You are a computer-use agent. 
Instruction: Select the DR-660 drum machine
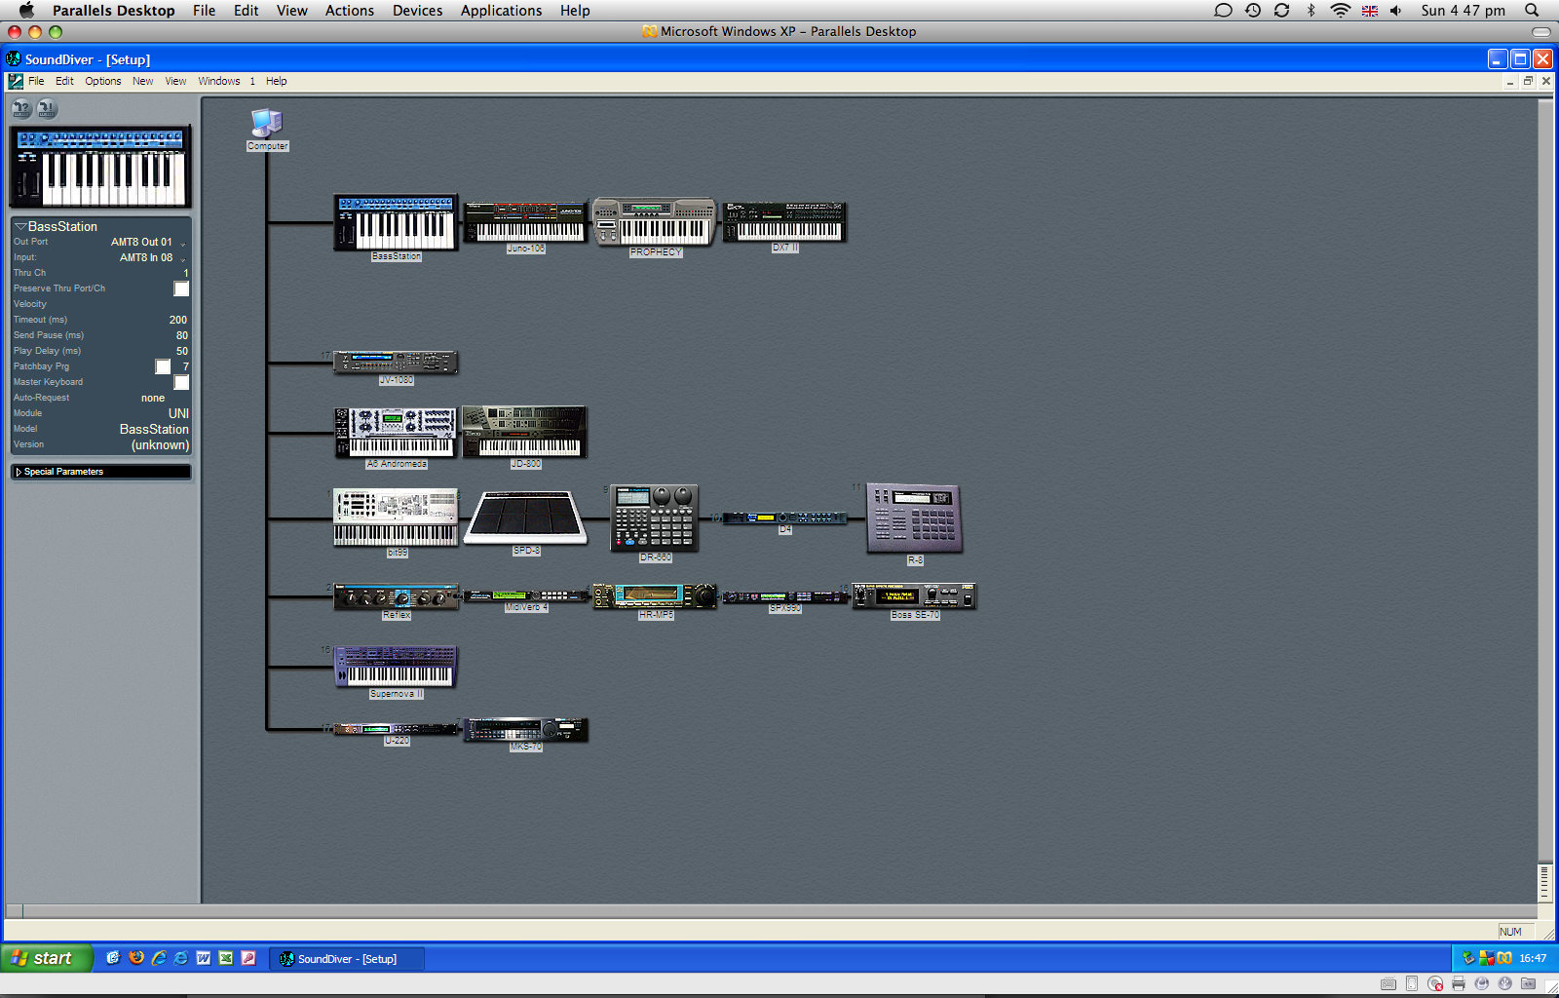655,518
